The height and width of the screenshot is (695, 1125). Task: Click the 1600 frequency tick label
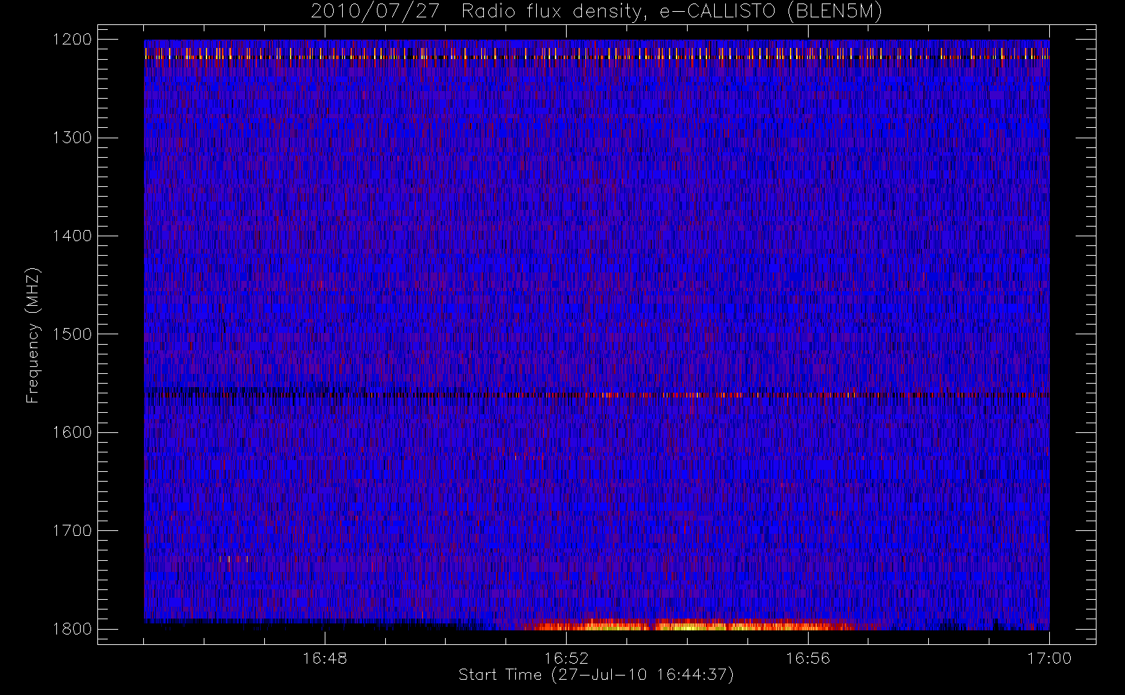click(x=73, y=432)
